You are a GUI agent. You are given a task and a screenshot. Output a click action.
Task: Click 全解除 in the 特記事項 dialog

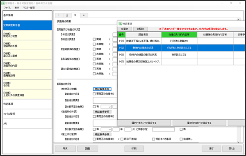140,29
